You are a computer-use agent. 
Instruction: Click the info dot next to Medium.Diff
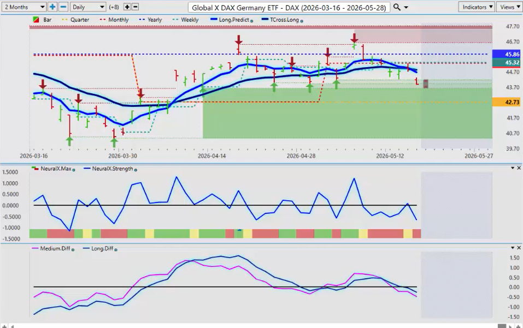coord(73,249)
